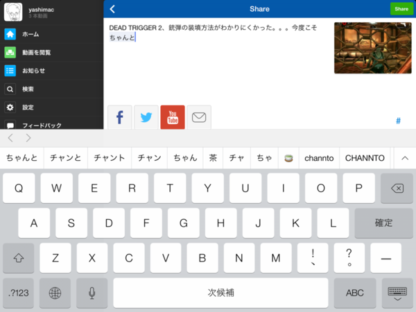Toggle YouTube sharing
The height and width of the screenshot is (312, 416).
coord(173,117)
